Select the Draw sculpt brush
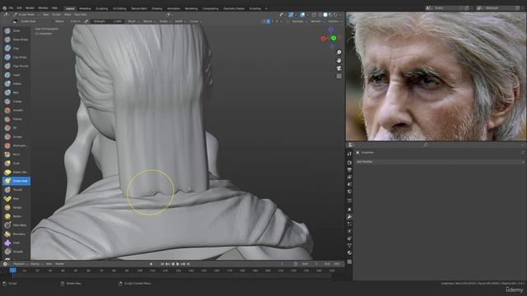The width and height of the screenshot is (527, 296). [16, 30]
